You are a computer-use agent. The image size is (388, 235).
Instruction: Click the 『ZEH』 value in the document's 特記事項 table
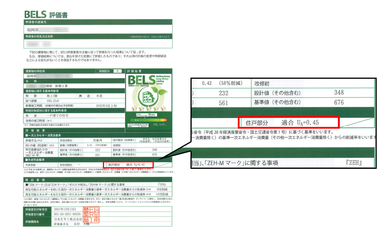tap(162, 184)
